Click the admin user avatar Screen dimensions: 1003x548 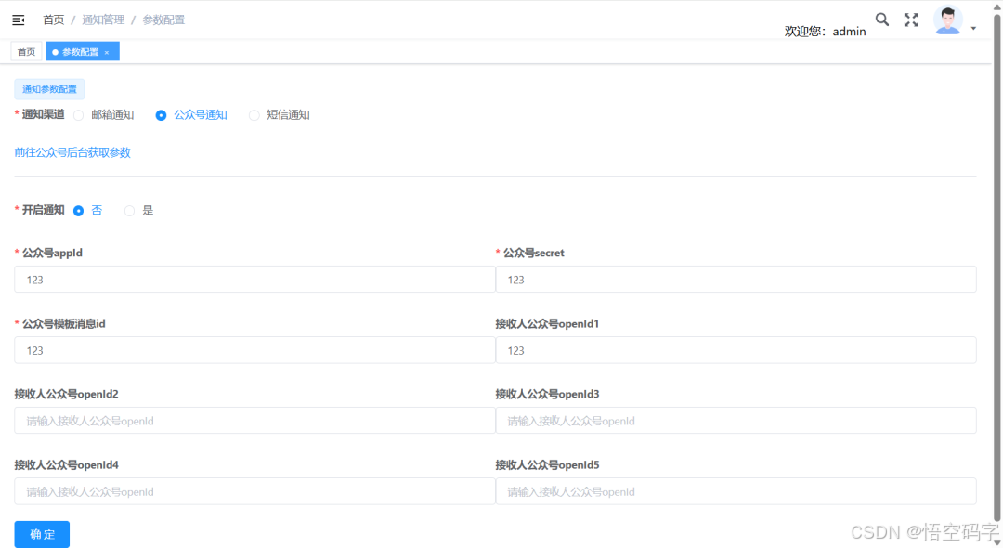[x=948, y=20]
